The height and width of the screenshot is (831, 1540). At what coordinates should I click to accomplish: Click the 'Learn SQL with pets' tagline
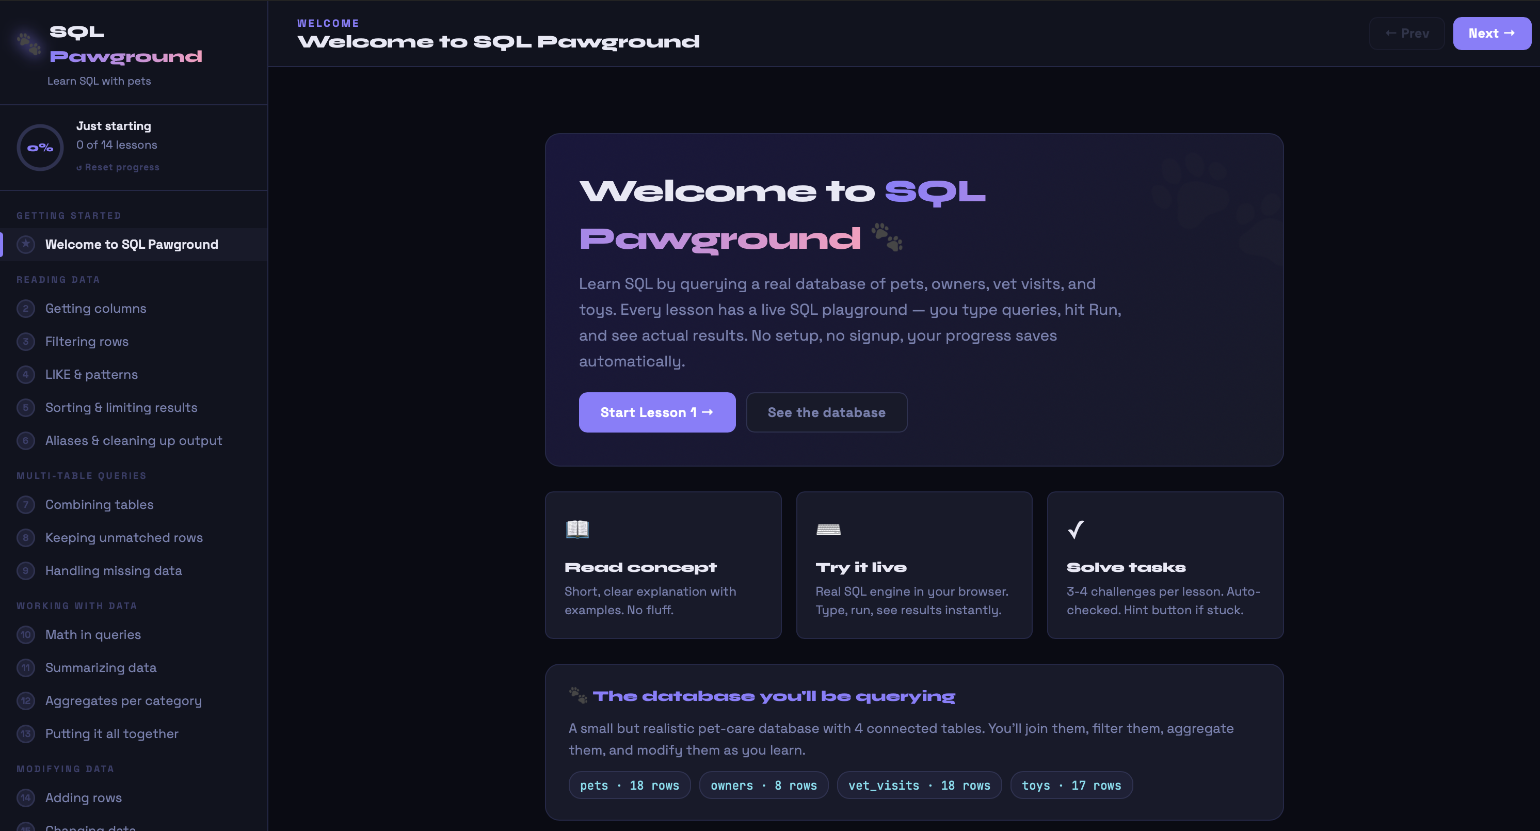(99, 82)
